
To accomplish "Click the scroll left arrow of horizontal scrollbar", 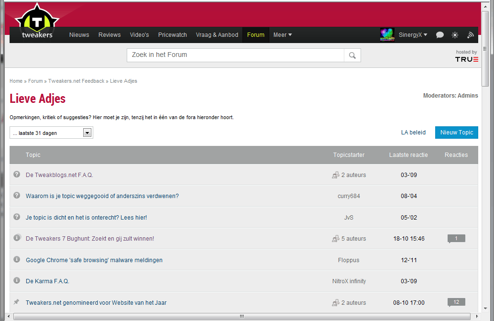I will 9,316.
